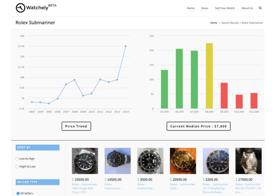Select the Hight to Low sort option
This screenshot has height=196, width=276.
click(x=17, y=167)
